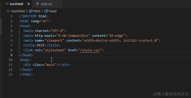191x98 pixels.
Task: Click the "stylesheet" rel value
Action: pos(55,50)
